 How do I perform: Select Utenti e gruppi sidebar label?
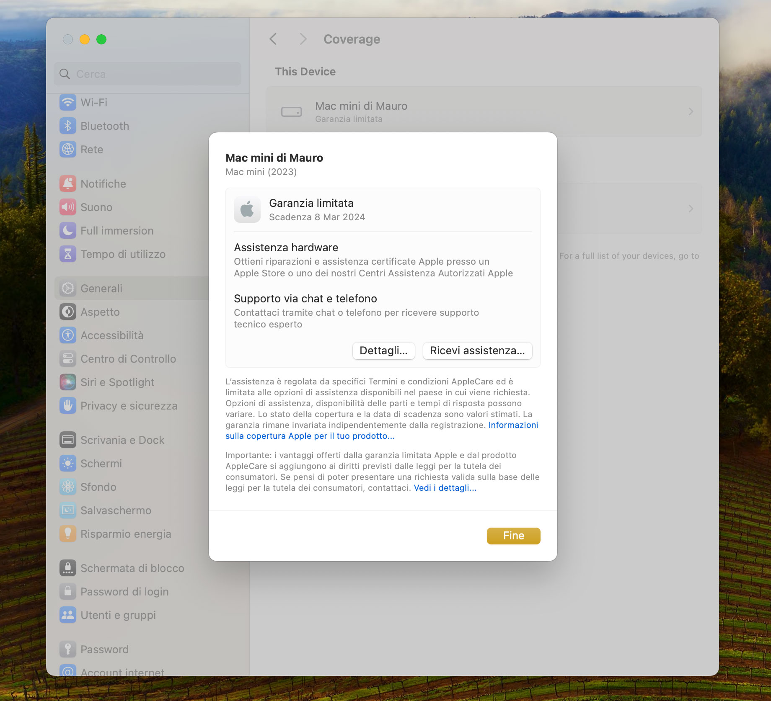[118, 615]
